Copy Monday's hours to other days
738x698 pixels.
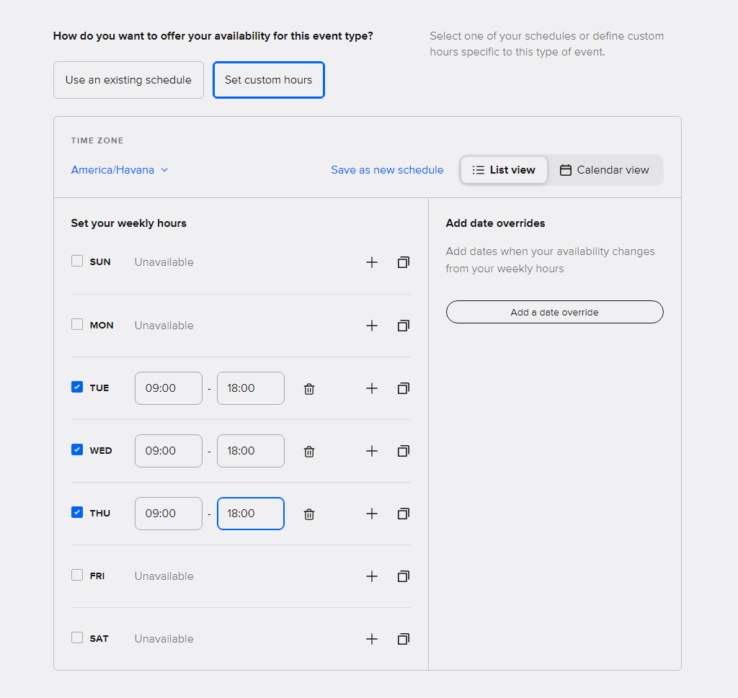pyautogui.click(x=404, y=326)
